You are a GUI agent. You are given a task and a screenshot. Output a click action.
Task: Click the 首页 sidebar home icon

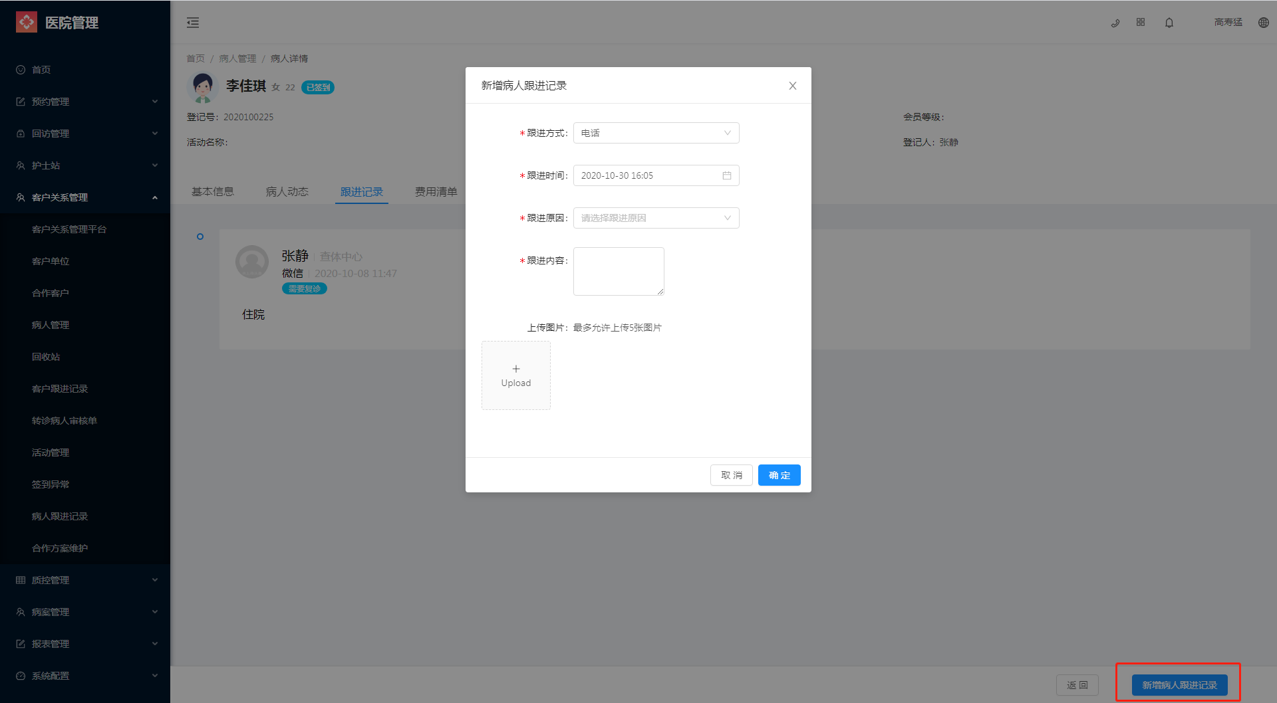[21, 70]
